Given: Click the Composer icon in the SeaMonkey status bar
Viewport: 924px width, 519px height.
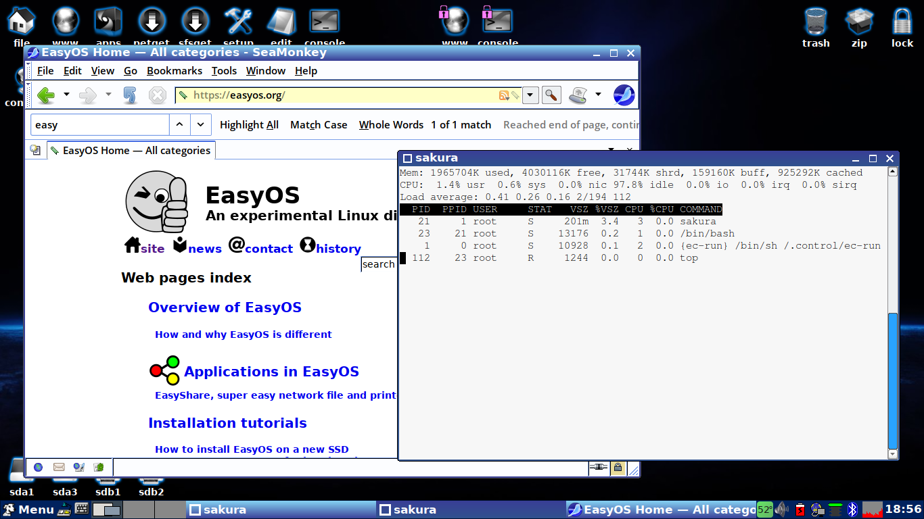Looking at the screenshot, I should (x=78, y=467).
